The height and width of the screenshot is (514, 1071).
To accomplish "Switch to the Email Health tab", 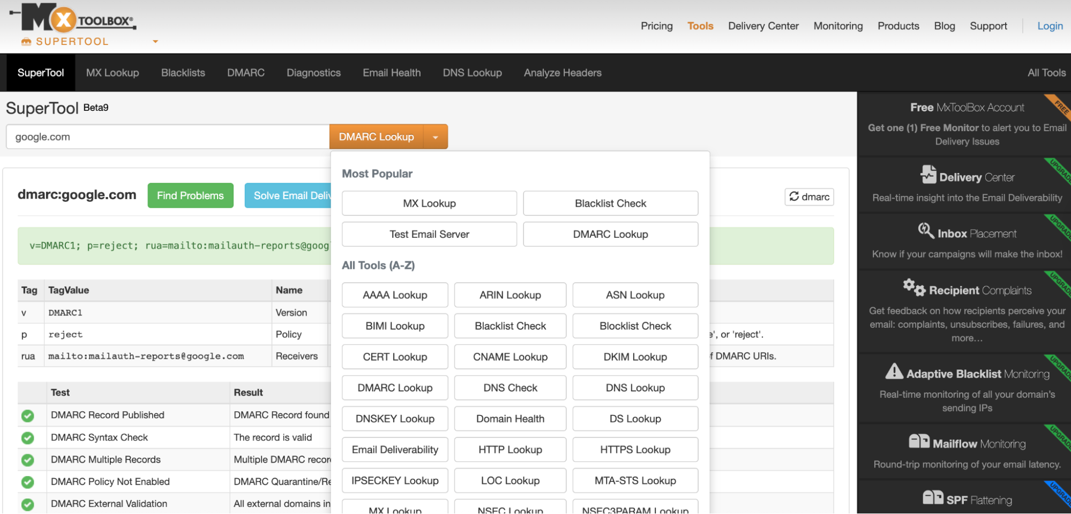I will click(x=391, y=72).
